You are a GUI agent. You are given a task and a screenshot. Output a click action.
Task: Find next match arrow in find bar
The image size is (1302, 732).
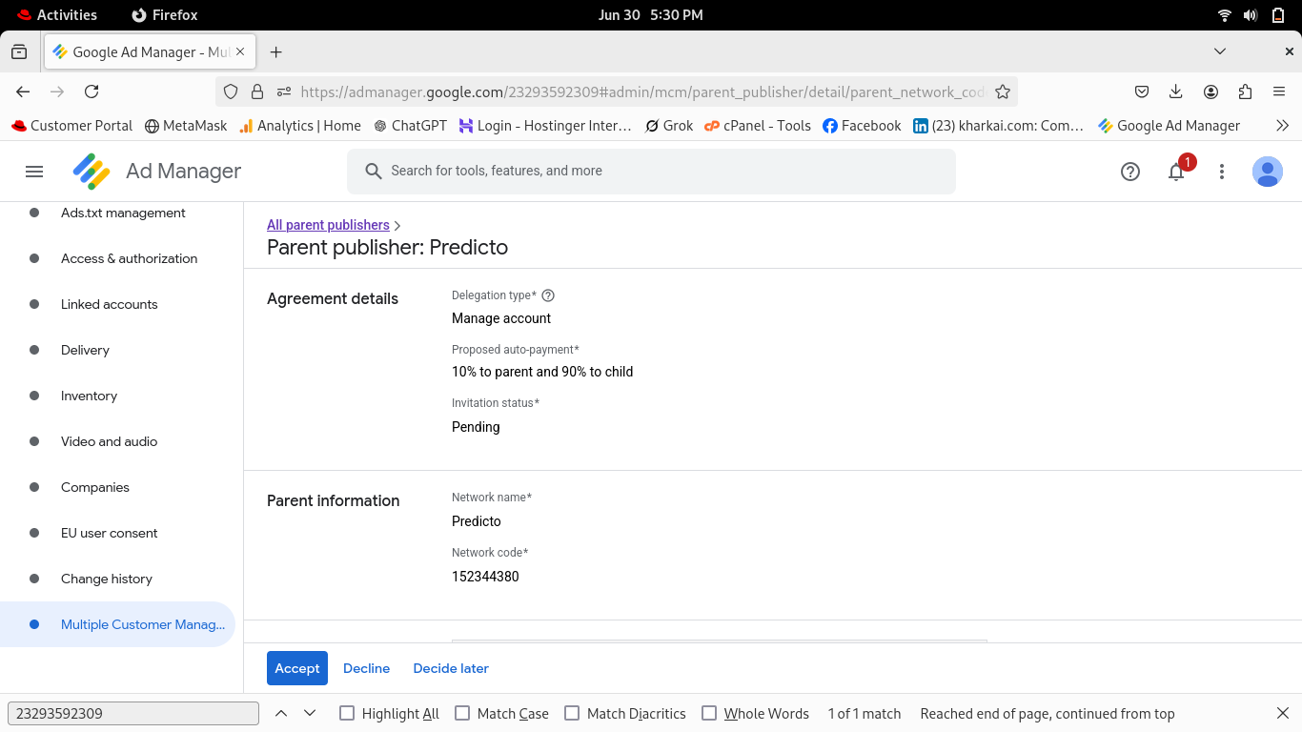[310, 713]
